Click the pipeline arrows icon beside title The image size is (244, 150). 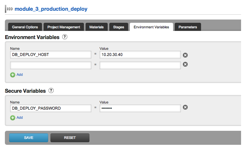pyautogui.click(x=10, y=9)
